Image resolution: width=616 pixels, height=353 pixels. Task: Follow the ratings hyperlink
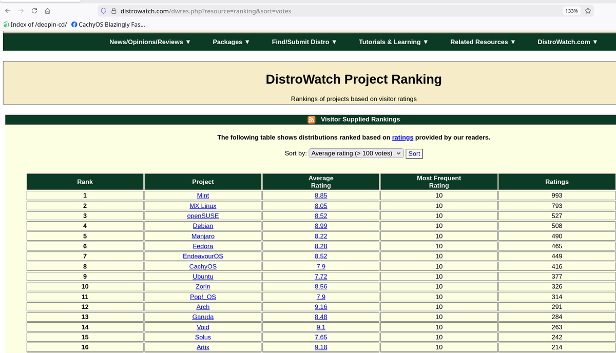tap(402, 137)
